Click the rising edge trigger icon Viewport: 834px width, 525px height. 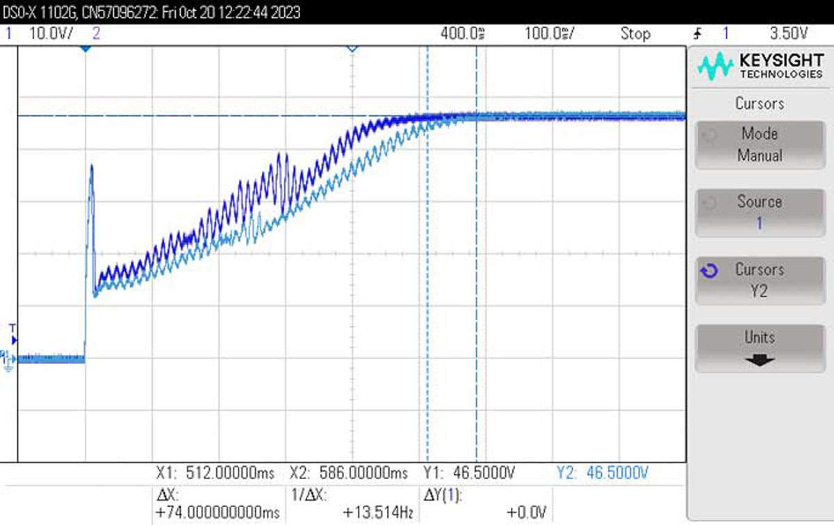(697, 33)
